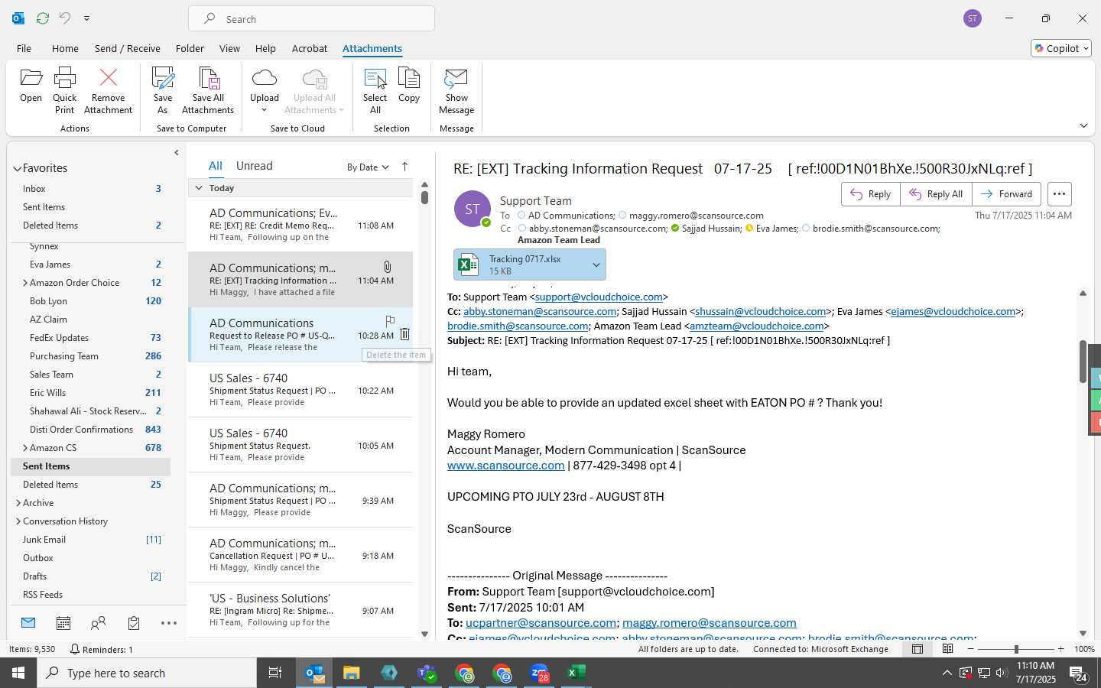Click the Reply All button
This screenshot has width=1101, height=688.
click(936, 194)
